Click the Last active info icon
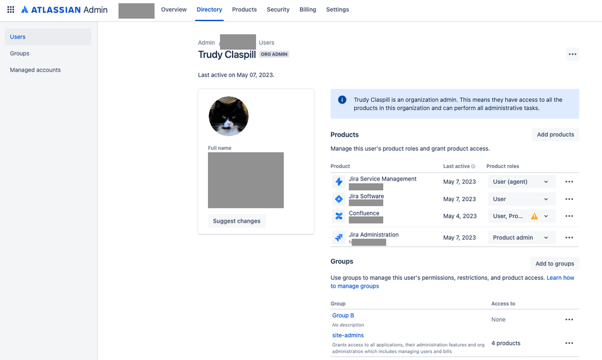602x360 pixels. click(473, 166)
